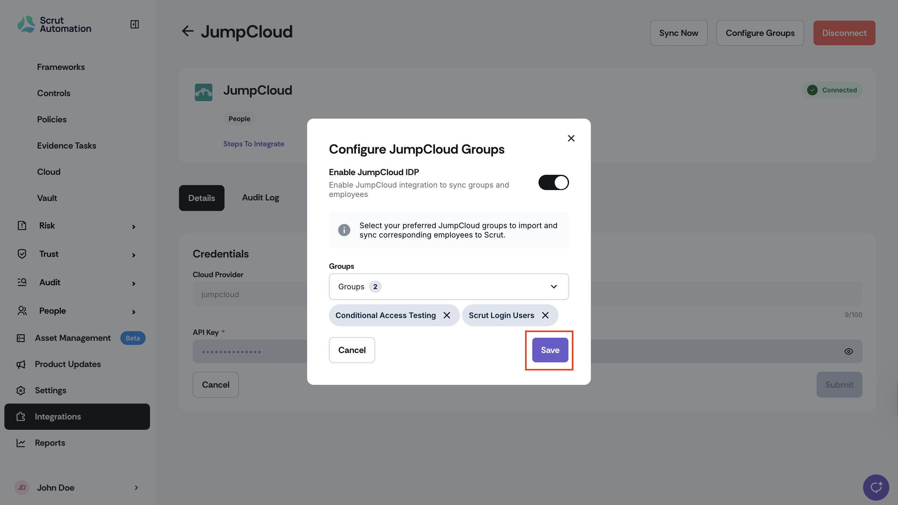This screenshot has width=898, height=505.
Task: Close the Configure JumpCloud Groups dialog
Action: [x=571, y=138]
